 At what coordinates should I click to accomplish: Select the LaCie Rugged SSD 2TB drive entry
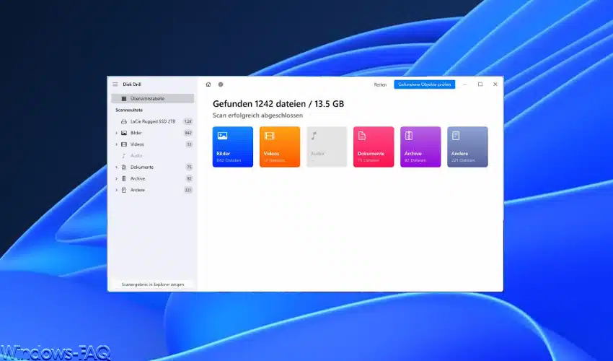coord(152,121)
